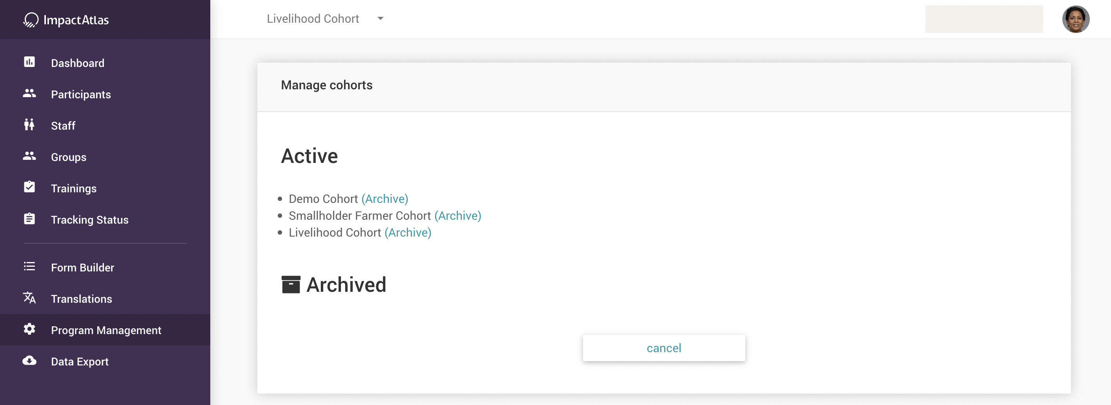Screen dimensions: 1111x405
Task: Click the user profile avatar
Action: [x=1076, y=19]
